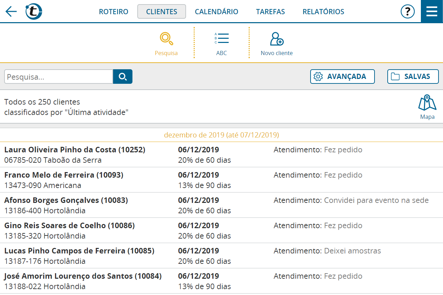Click 'Fez pedido' in Gino Reis's row
Image resolution: width=443 pixels, height=295 pixels.
pos(343,225)
